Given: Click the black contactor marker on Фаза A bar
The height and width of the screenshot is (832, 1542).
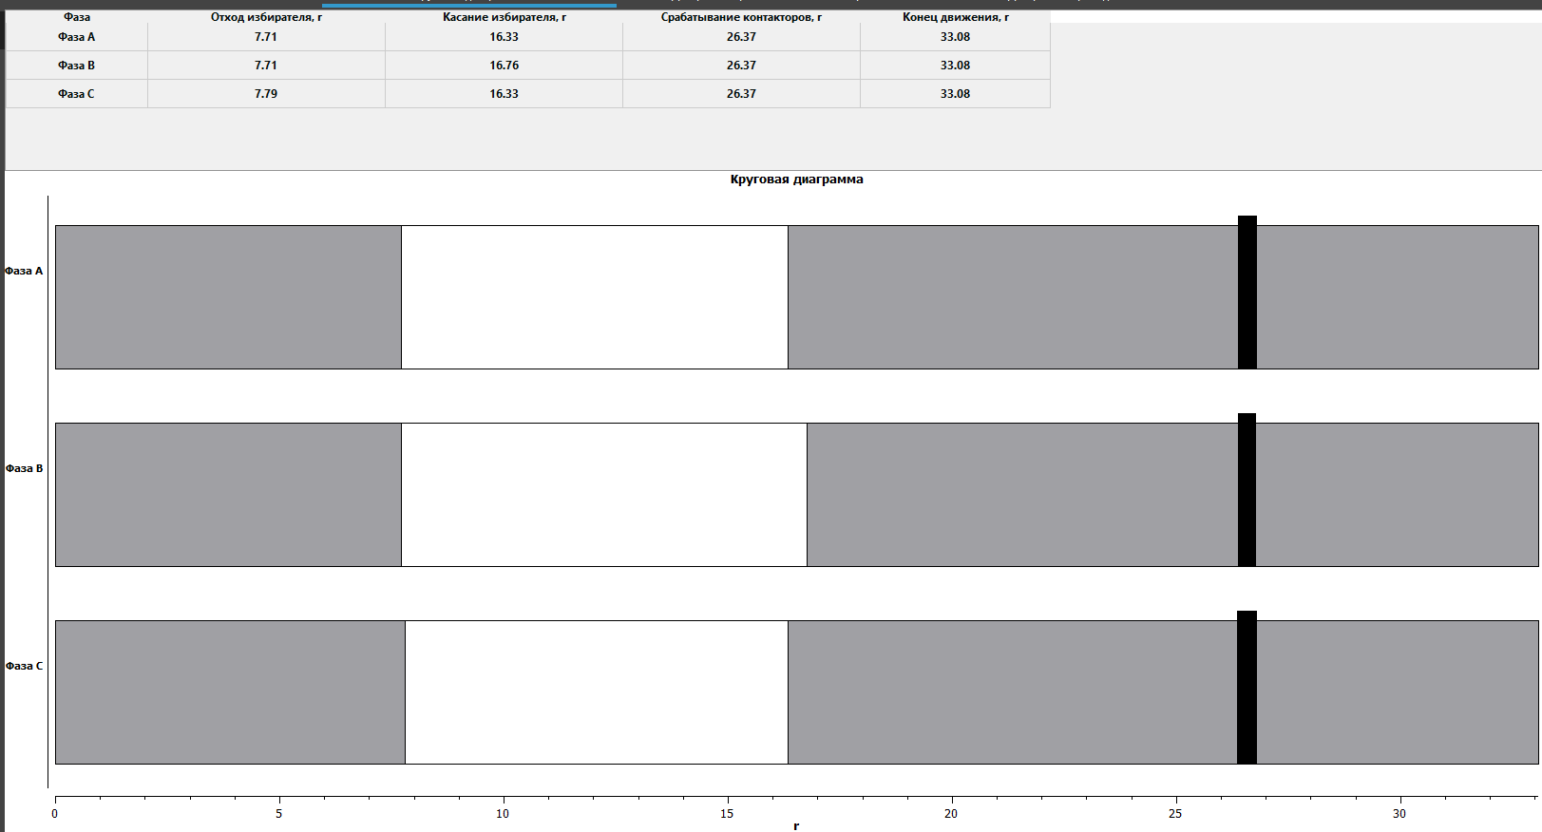Looking at the screenshot, I should coord(1247,293).
